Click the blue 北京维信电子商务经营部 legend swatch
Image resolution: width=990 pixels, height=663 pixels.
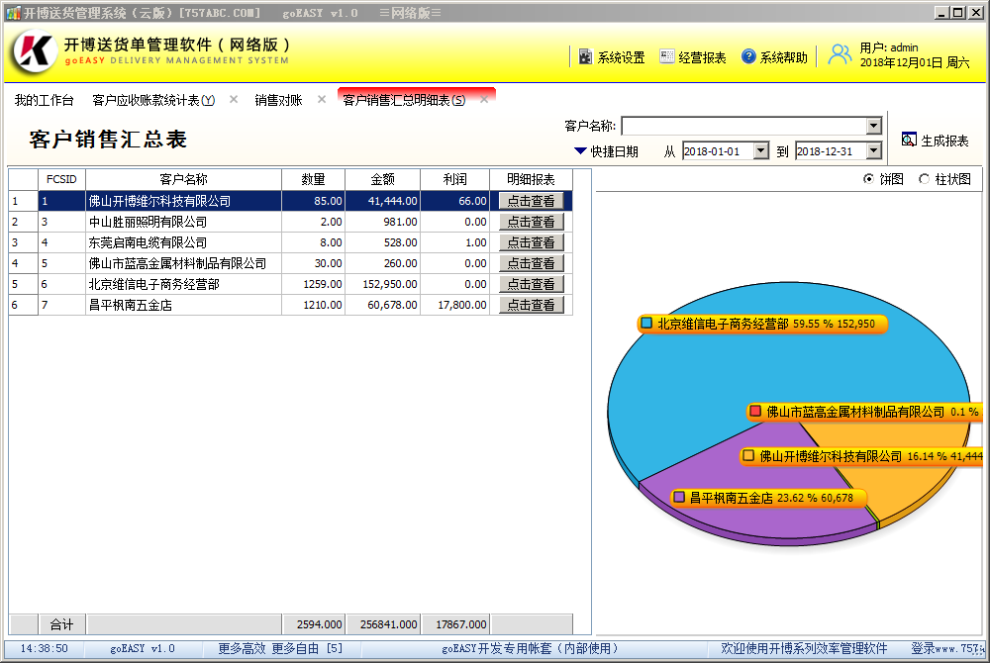[x=646, y=324]
